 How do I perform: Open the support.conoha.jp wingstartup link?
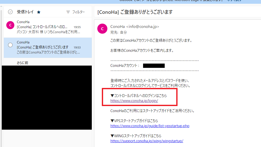(147, 141)
